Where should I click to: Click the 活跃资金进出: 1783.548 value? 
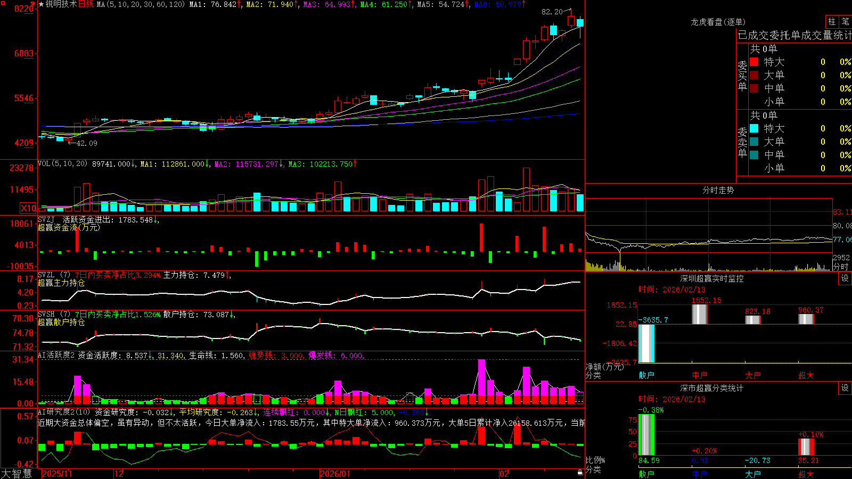(x=108, y=219)
